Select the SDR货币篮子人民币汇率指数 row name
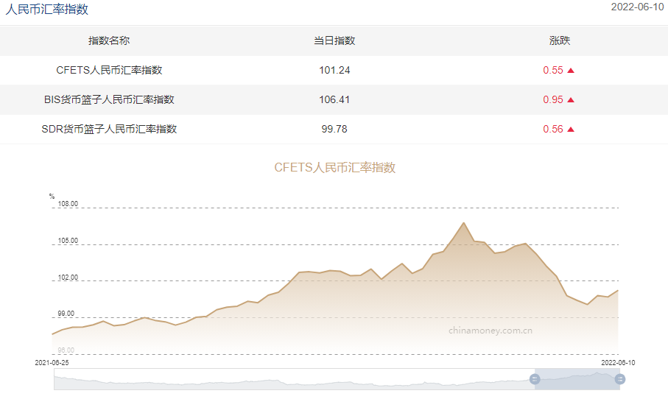 pos(109,129)
